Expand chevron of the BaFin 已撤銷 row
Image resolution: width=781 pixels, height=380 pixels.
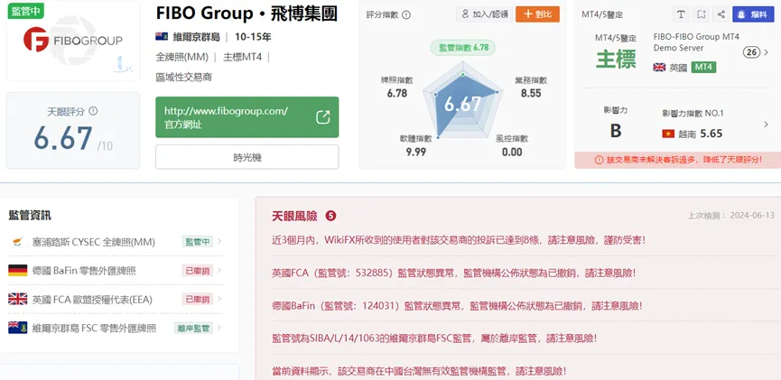click(x=219, y=271)
